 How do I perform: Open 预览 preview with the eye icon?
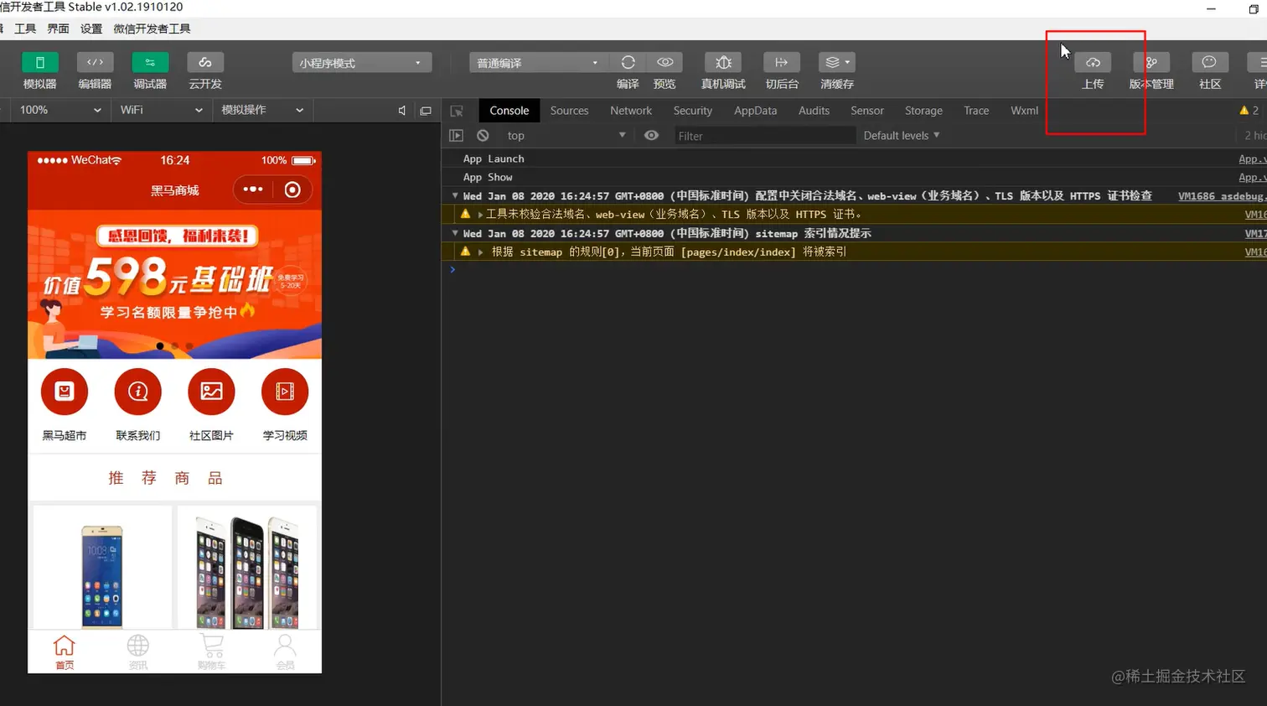click(665, 63)
